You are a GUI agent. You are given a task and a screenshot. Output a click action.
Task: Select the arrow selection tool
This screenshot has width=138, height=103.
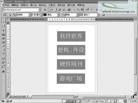[4, 21]
